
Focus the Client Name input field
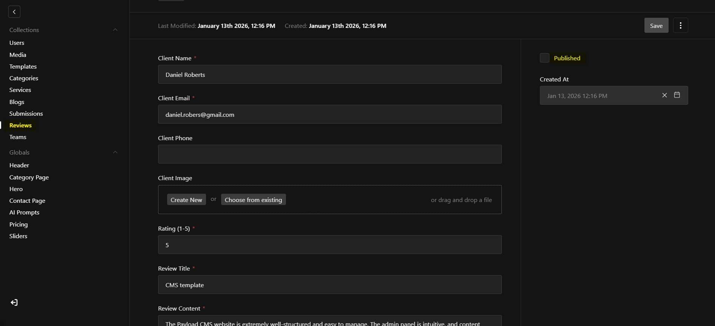click(329, 74)
